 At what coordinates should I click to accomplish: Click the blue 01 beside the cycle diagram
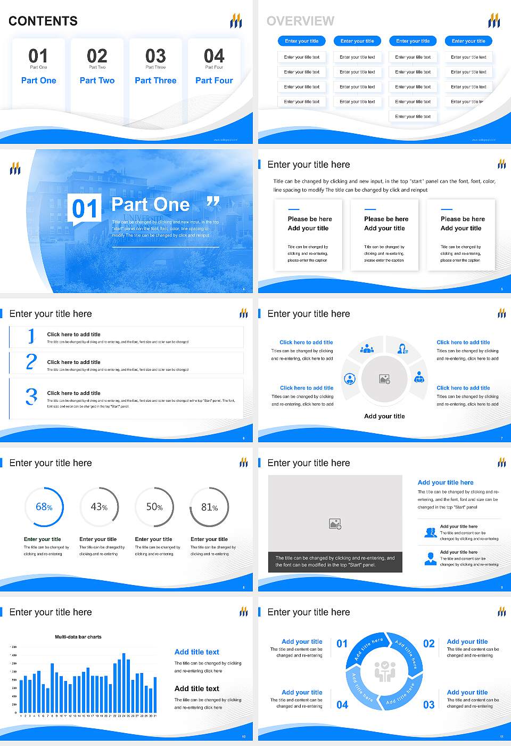pyautogui.click(x=342, y=644)
